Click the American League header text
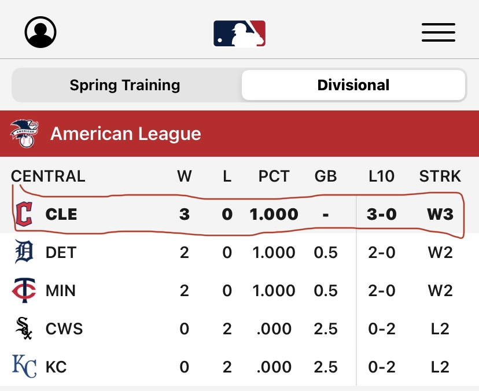 click(126, 134)
